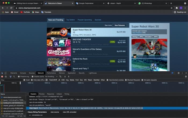Click the Filter input field in Network panel
The height and width of the screenshot is (118, 188).
(11, 80)
